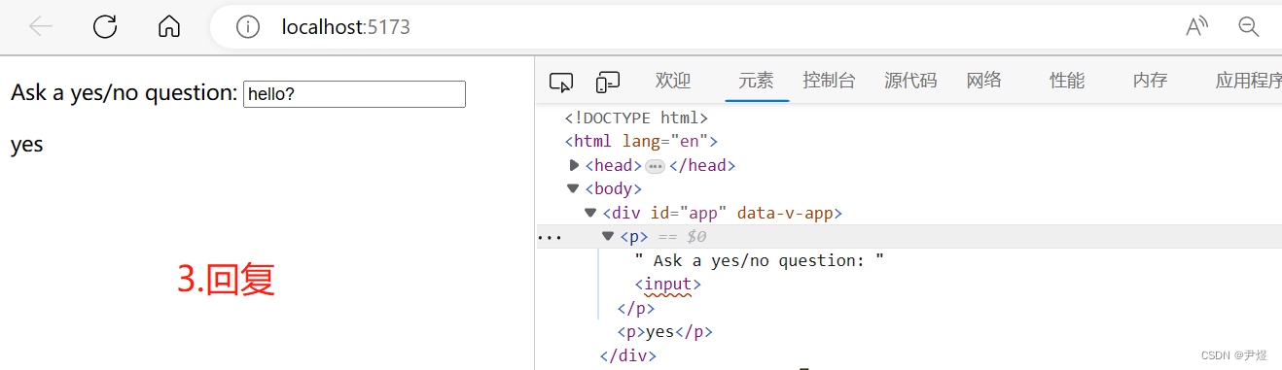Collapse the div id app node
The width and height of the screenshot is (1282, 370).
(590, 213)
